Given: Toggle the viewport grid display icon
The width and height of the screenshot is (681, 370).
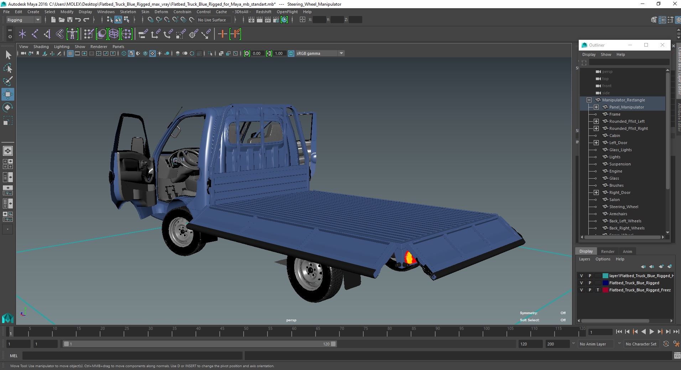Looking at the screenshot, I should click(70, 53).
